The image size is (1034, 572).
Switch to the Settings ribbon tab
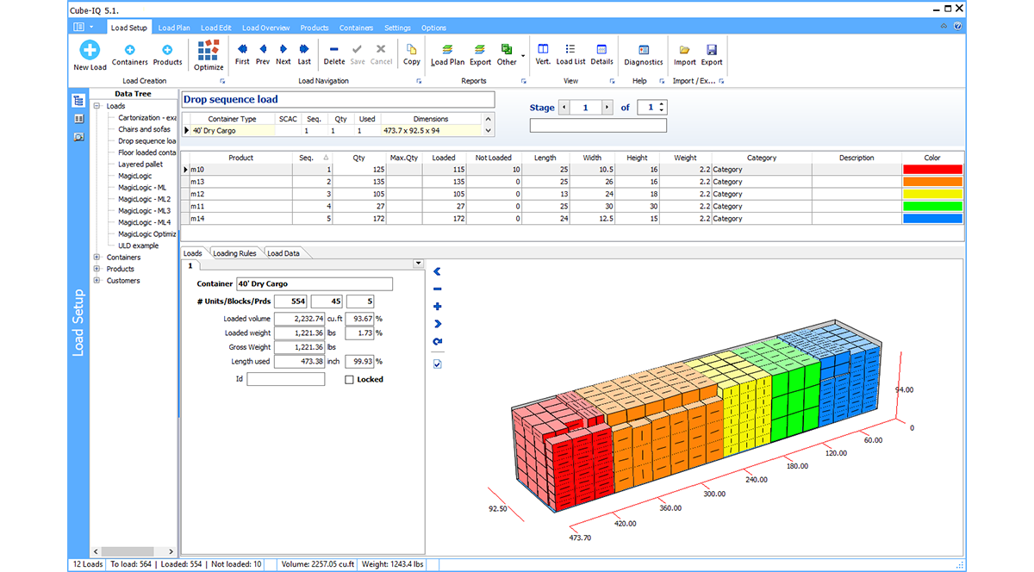[397, 28]
